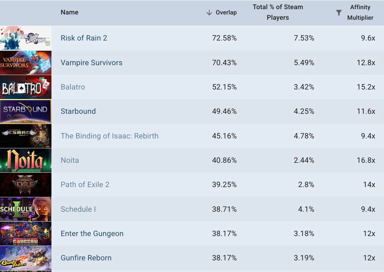Click the Enter the Gungeon banner image

25,233
